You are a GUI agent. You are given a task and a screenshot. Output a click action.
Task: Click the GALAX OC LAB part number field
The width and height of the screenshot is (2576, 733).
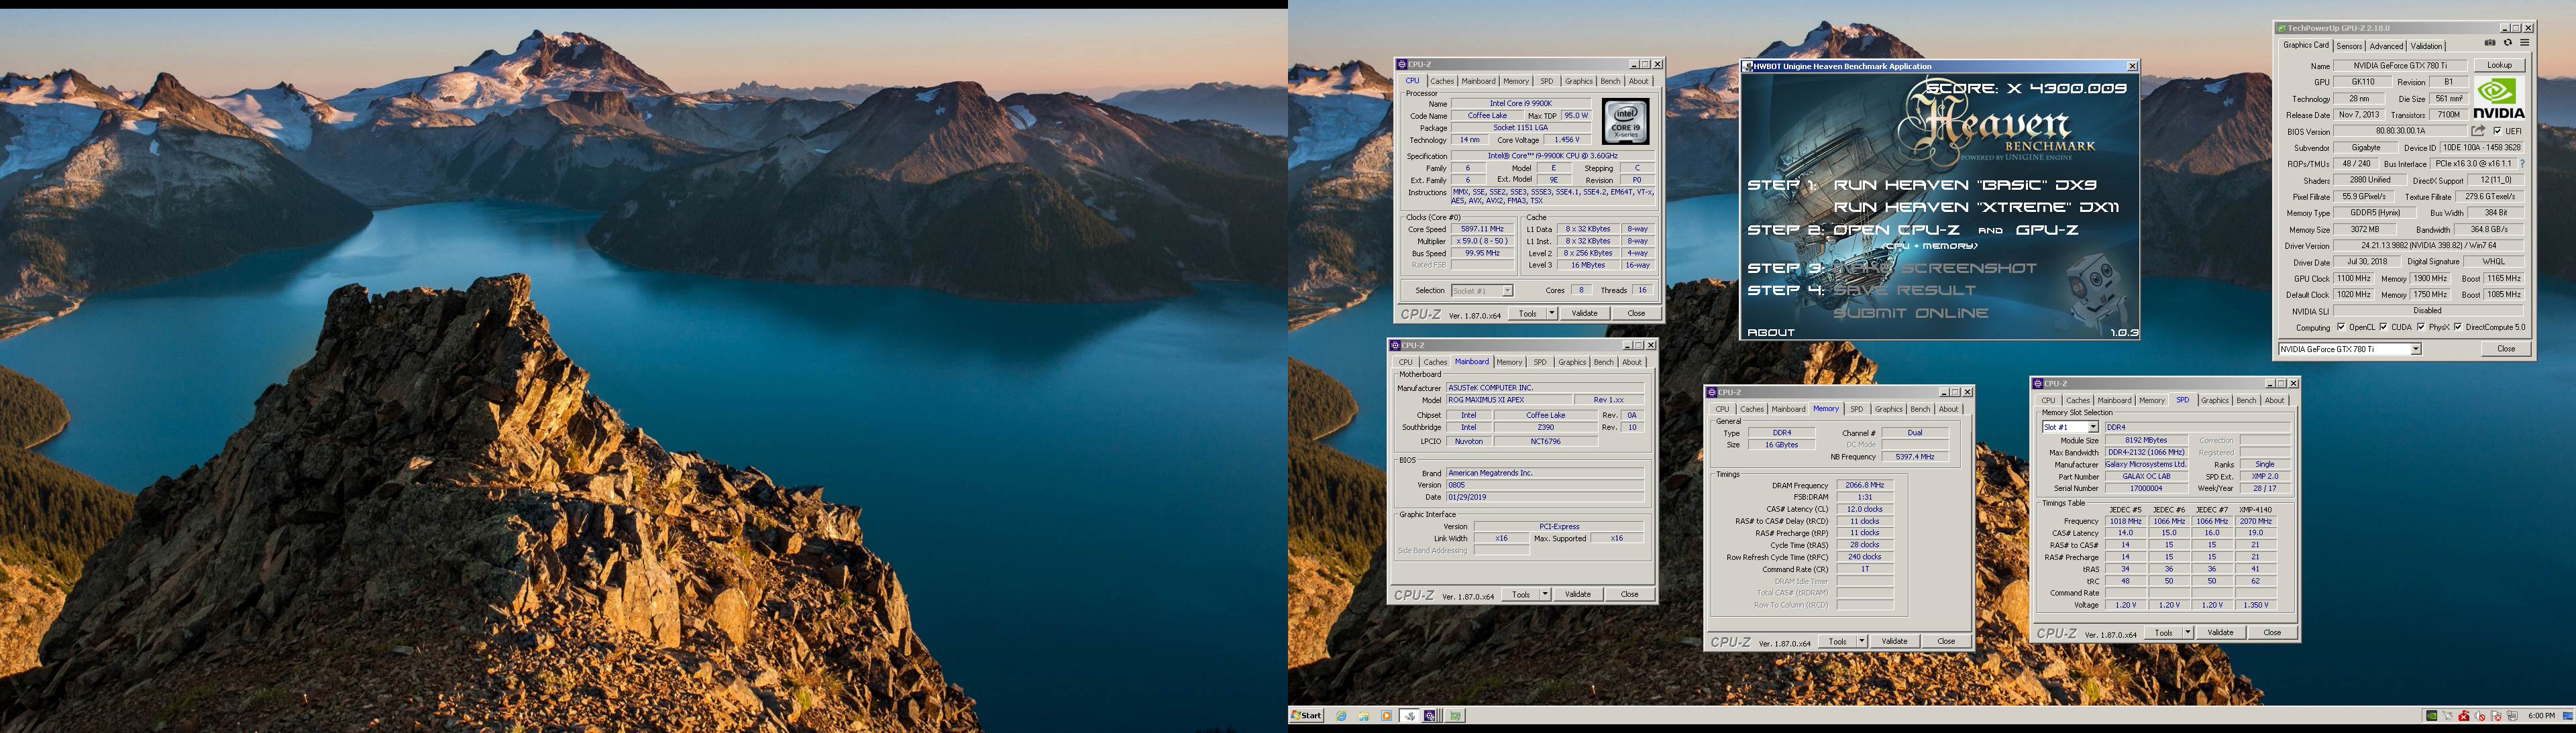pyautogui.click(x=2146, y=476)
